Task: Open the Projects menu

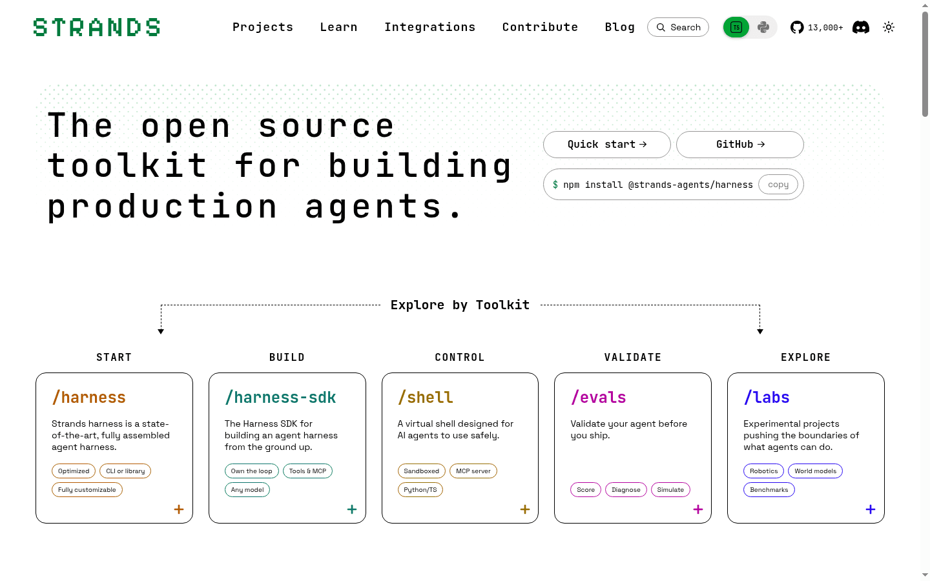Action: 263,27
